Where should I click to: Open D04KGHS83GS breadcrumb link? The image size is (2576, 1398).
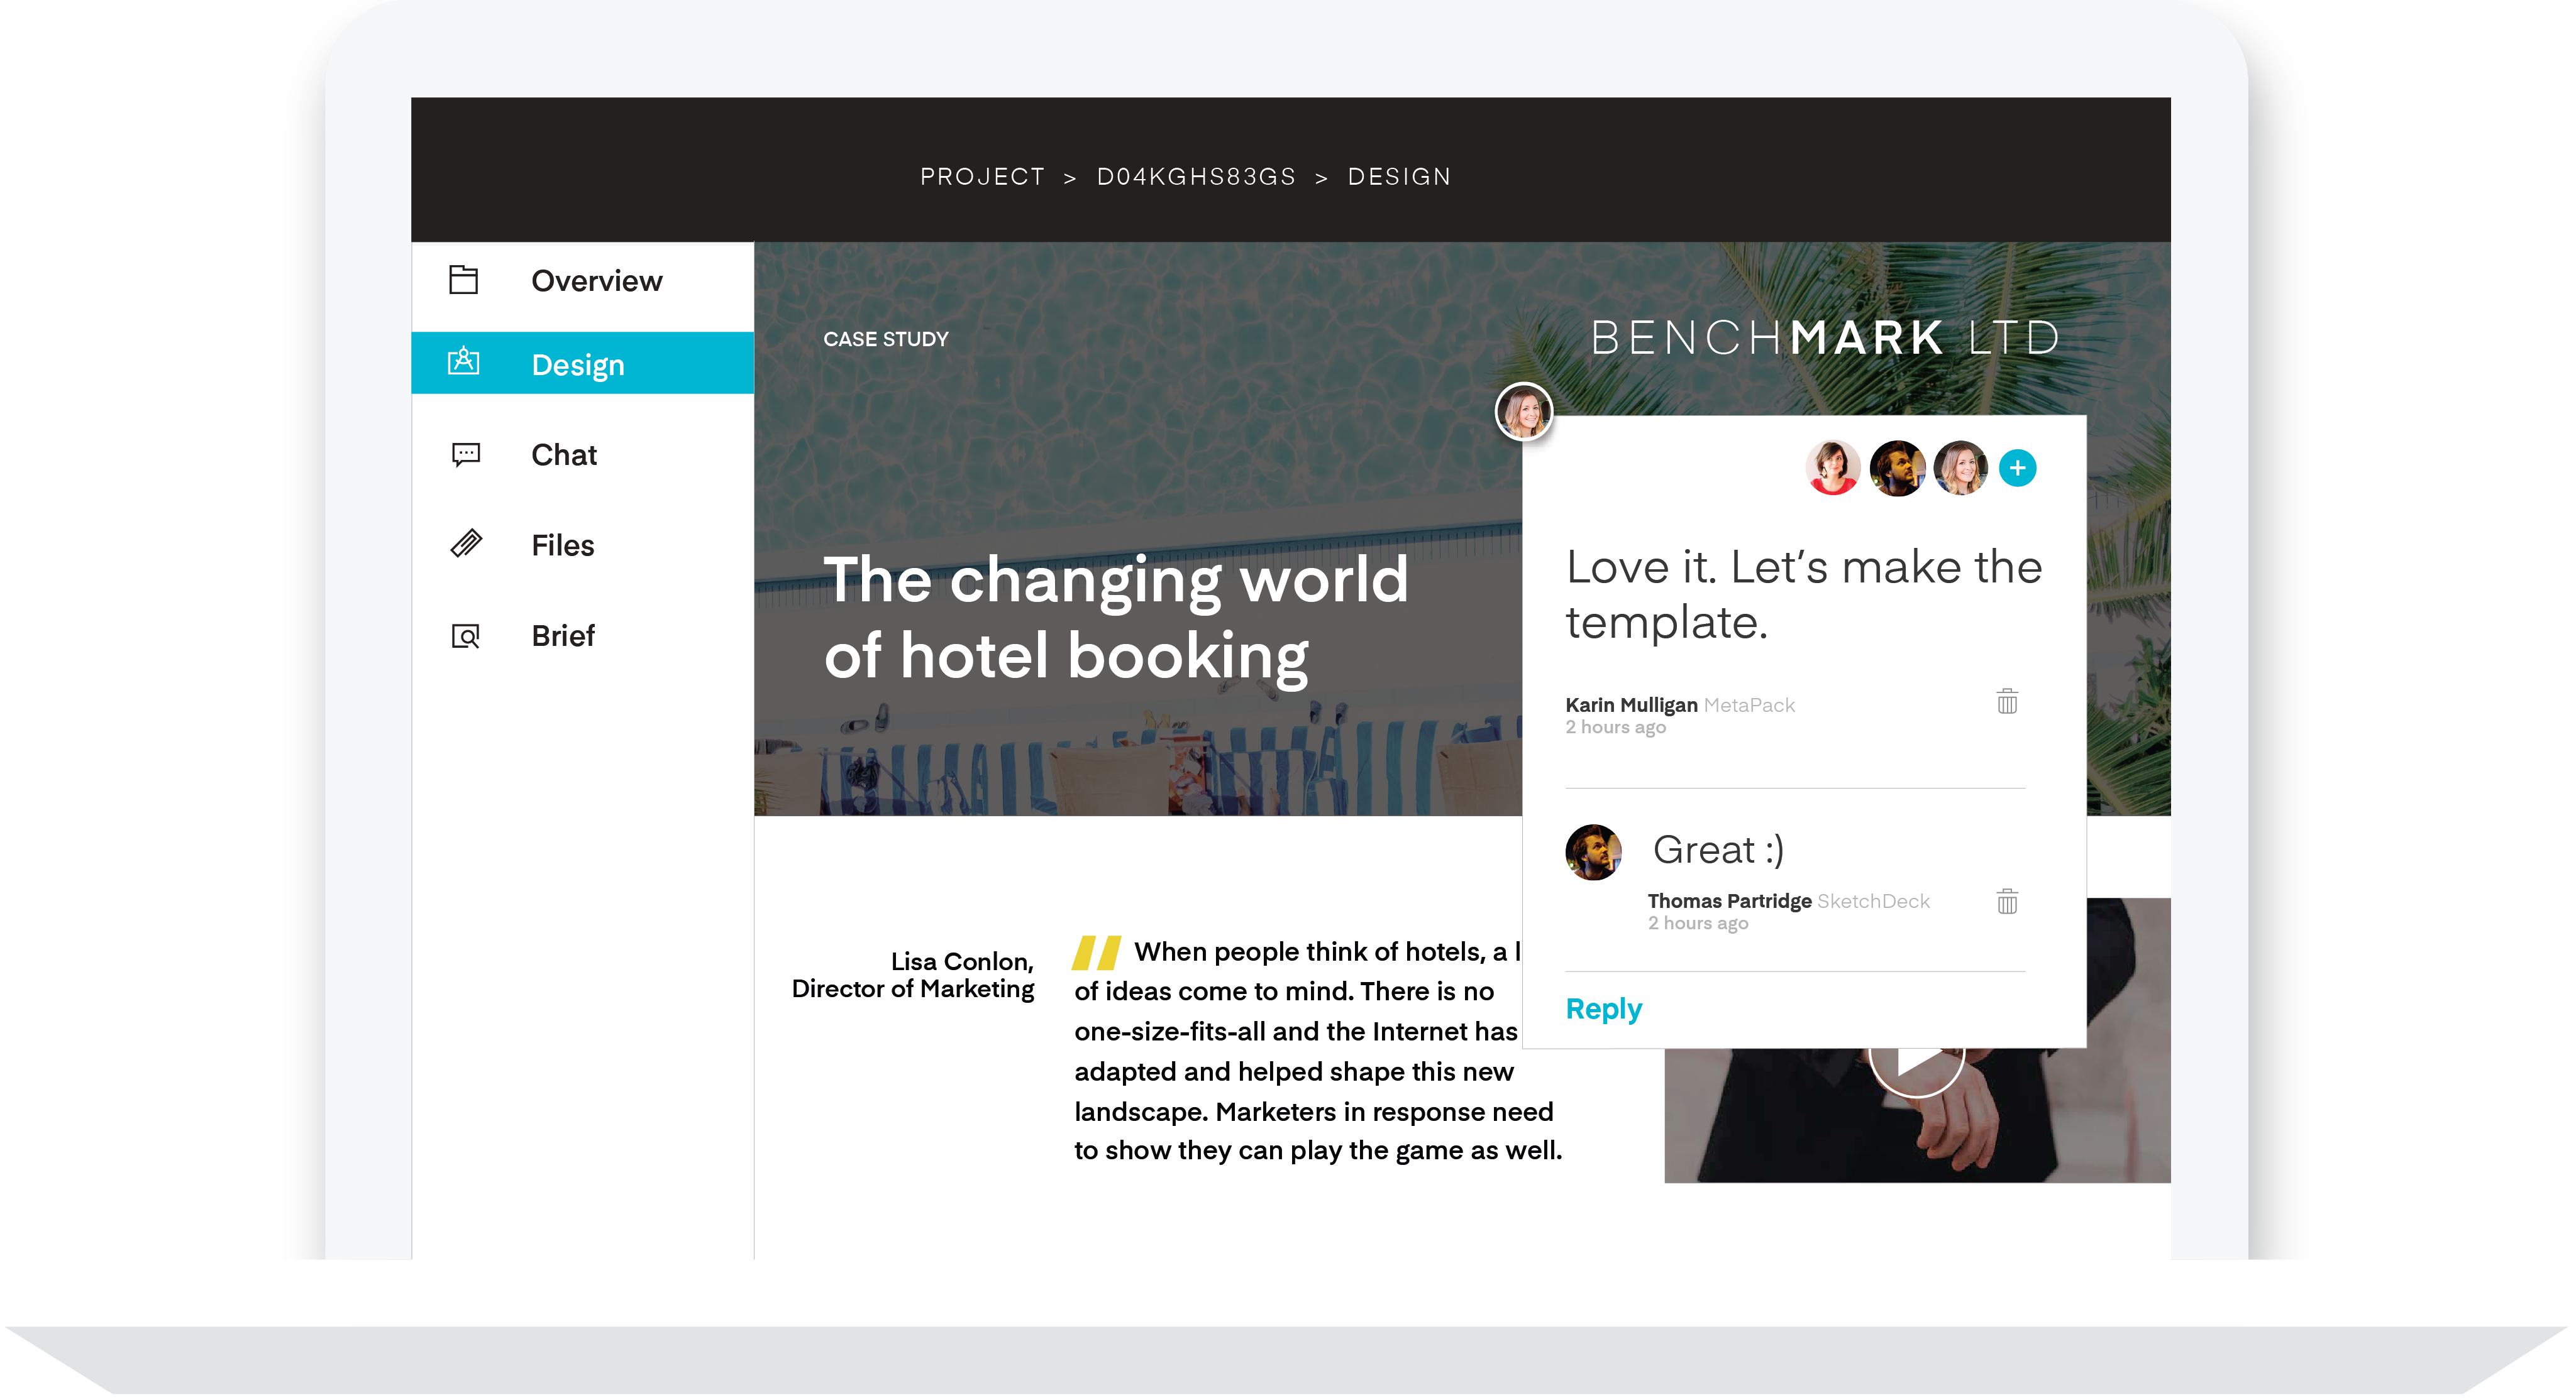coord(1197,177)
